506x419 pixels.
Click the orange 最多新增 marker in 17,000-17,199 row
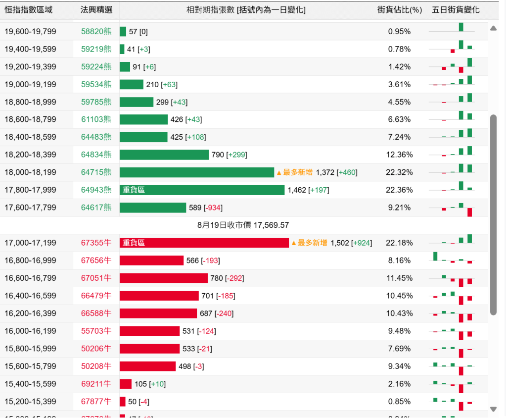pyautogui.click(x=309, y=243)
